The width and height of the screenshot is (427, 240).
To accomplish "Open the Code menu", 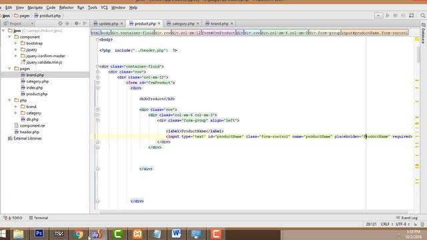I will [x=51, y=7].
